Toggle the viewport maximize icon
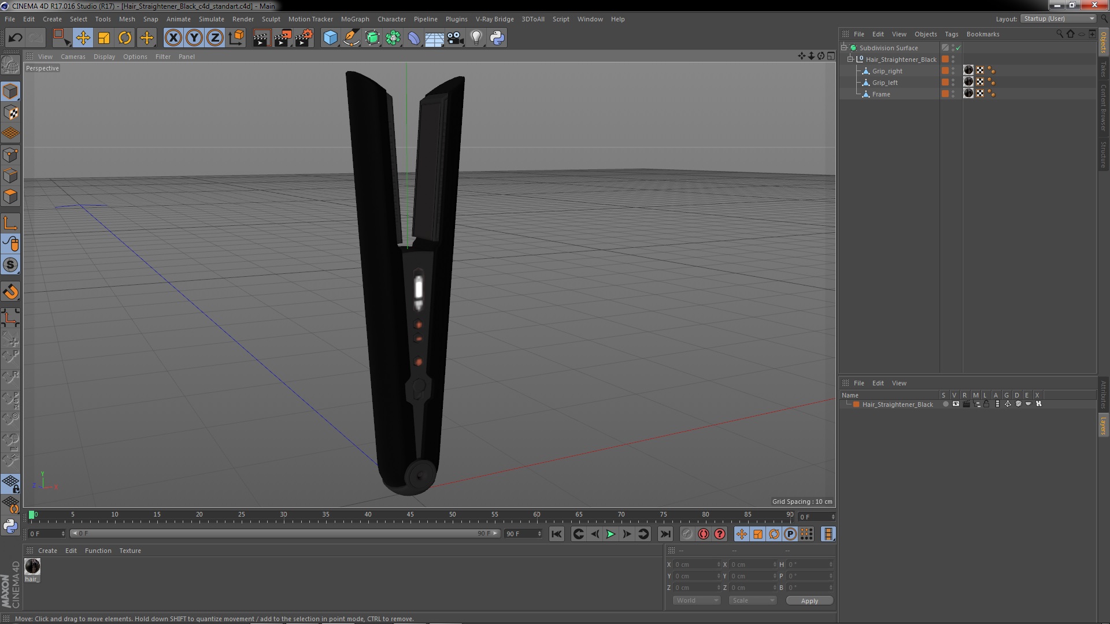This screenshot has width=1110, height=624. (831, 56)
